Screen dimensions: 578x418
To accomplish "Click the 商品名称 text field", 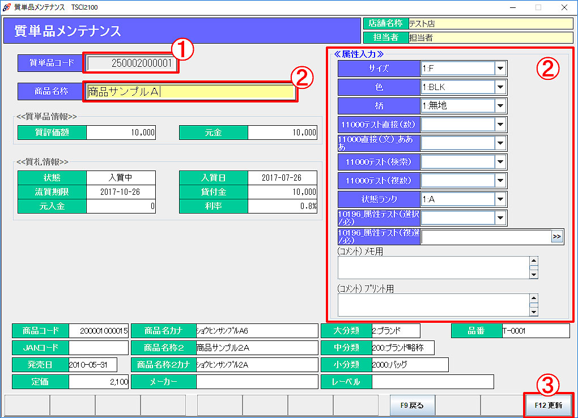I will 190,92.
